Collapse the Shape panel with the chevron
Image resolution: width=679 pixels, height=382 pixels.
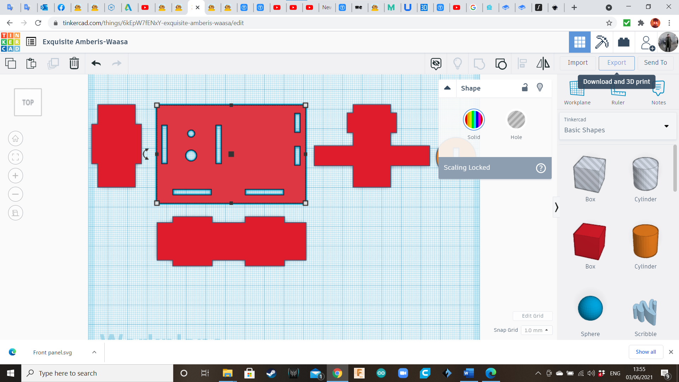447,88
